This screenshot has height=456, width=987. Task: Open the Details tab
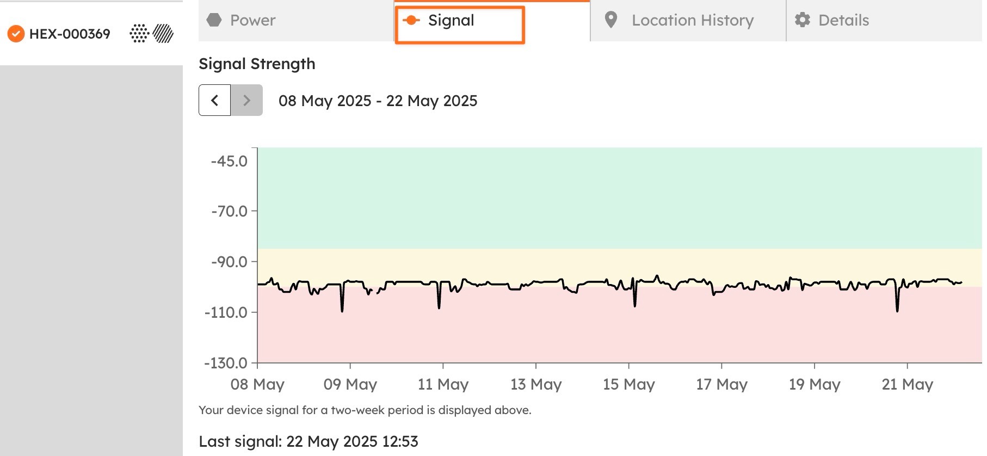coord(884,21)
